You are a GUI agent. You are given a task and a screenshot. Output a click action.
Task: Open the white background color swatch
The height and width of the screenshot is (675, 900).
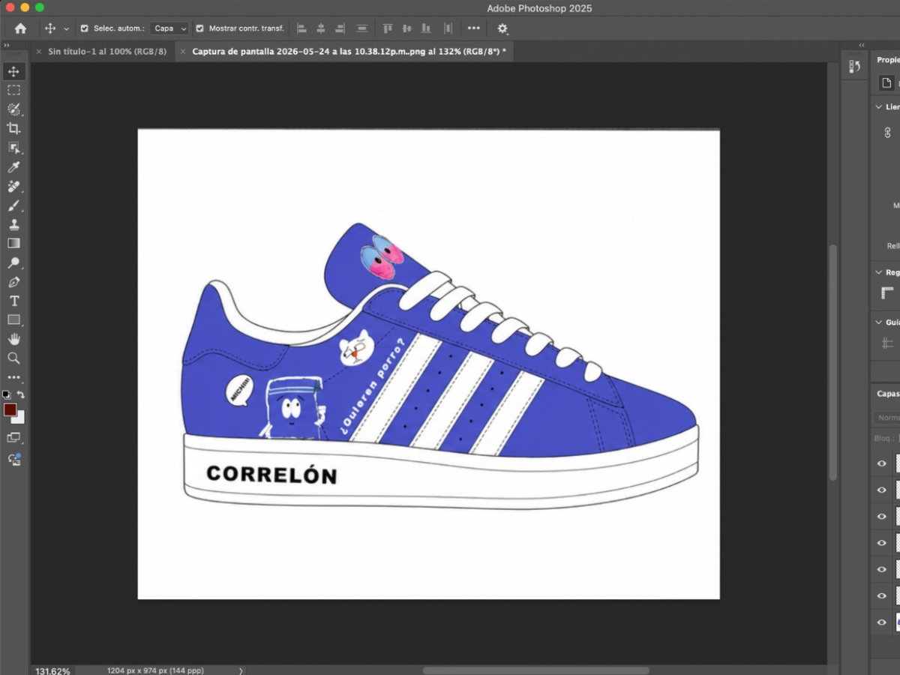(19, 418)
